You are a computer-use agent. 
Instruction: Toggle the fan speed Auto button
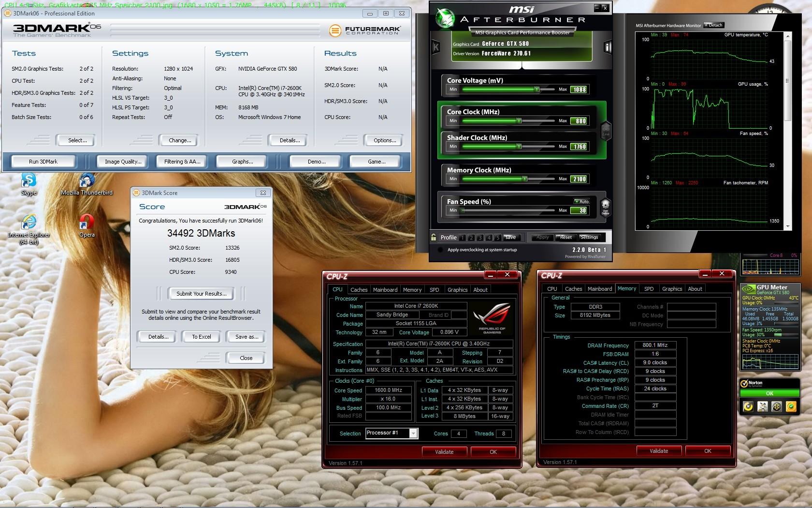click(581, 201)
